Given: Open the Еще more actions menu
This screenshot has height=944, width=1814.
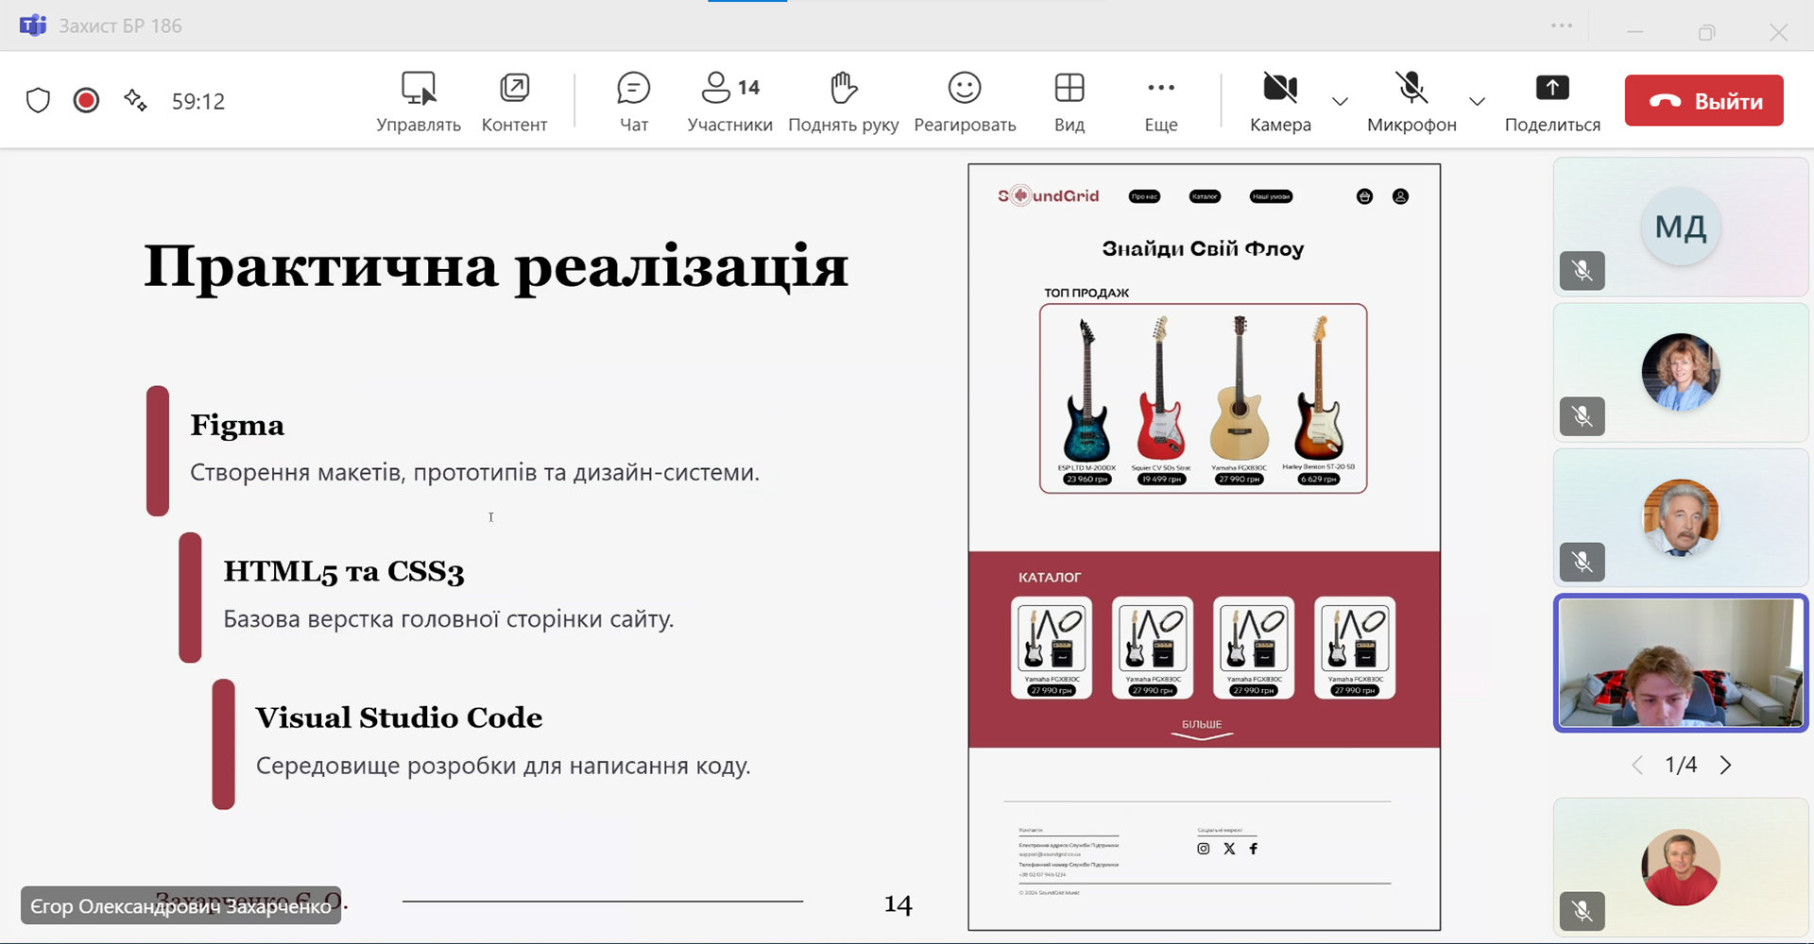Looking at the screenshot, I should coord(1160,101).
